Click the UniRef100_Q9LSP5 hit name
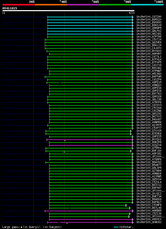 pyautogui.click(x=149, y=168)
